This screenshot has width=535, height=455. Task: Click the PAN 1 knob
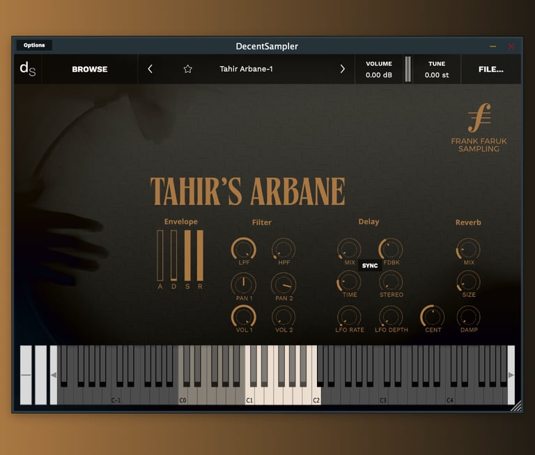pos(244,285)
